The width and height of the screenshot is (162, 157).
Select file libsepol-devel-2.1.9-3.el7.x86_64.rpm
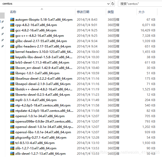[x=43, y=84]
